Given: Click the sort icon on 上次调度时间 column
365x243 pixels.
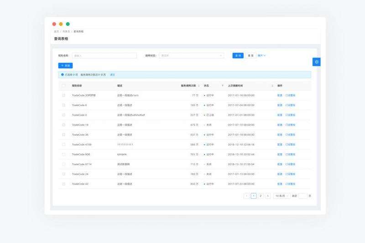Looking at the screenshot, I should point(272,86).
